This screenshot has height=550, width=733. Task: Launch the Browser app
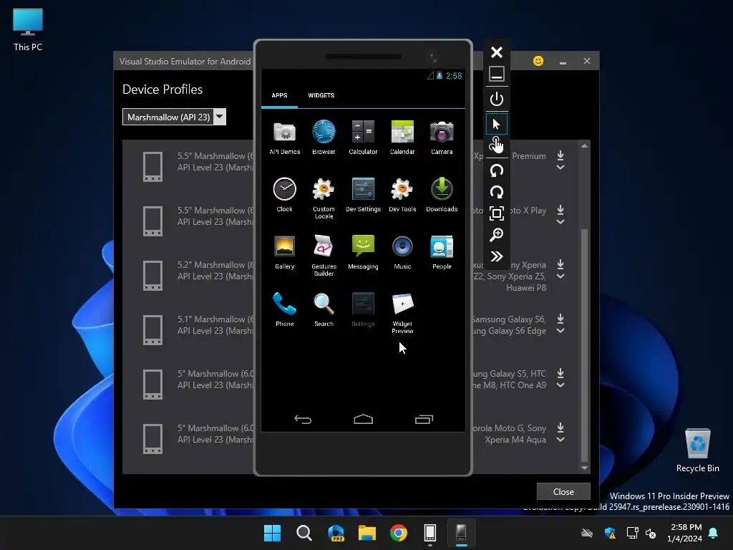point(324,137)
